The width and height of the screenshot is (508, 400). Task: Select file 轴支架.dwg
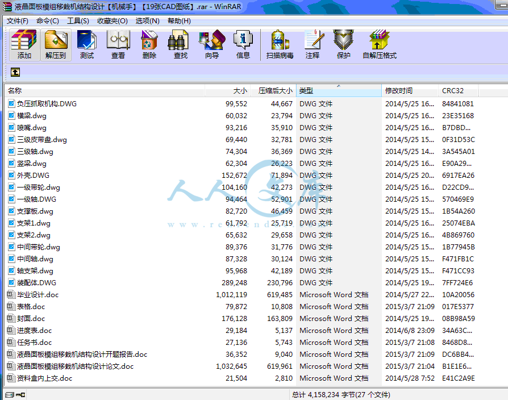35,271
